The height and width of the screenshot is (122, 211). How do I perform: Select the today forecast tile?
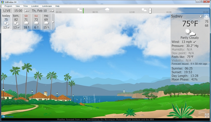6,22
